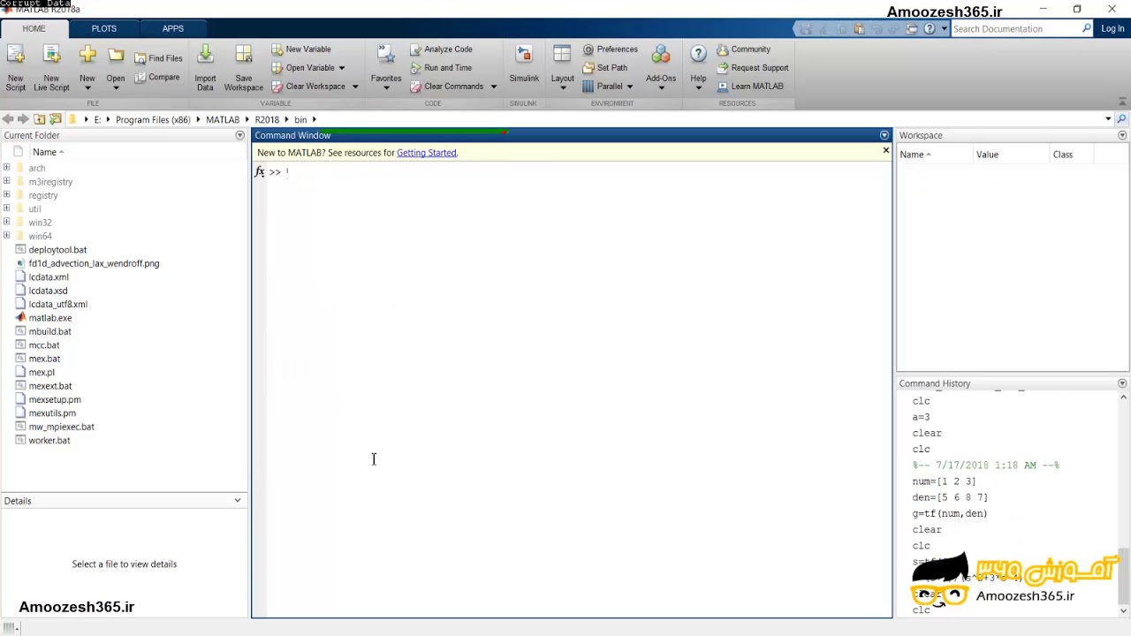Open the Community resource
1131x636 pixels.
click(744, 49)
